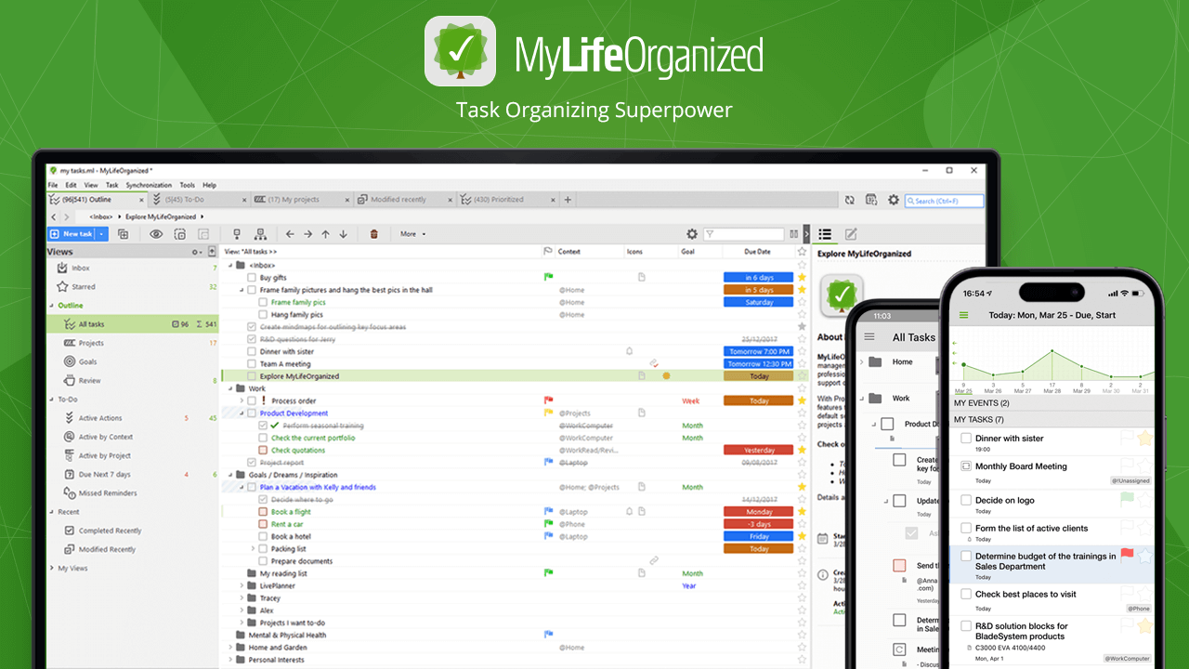Check the Prepare documents checkbox

[x=263, y=561]
